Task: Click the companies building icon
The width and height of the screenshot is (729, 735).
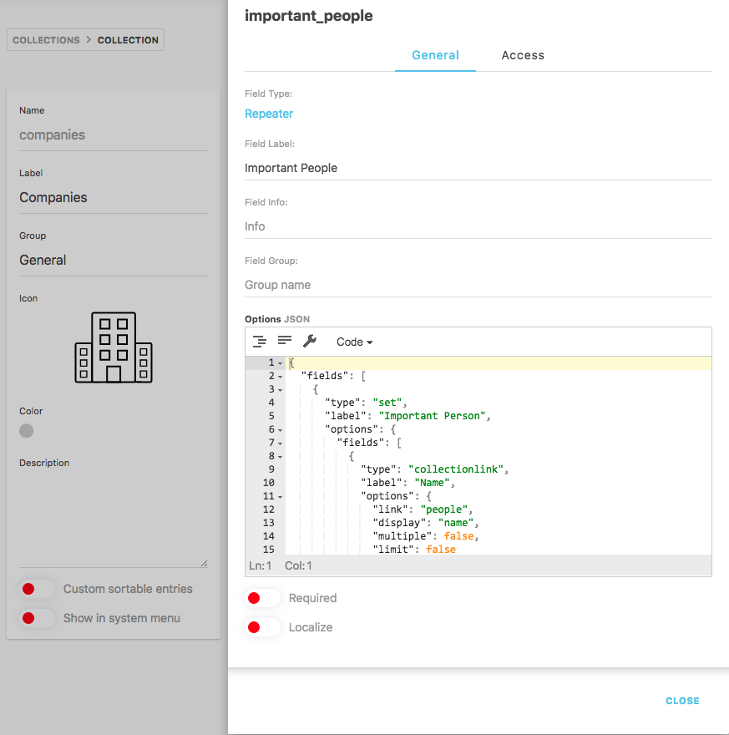Action: coord(114,347)
